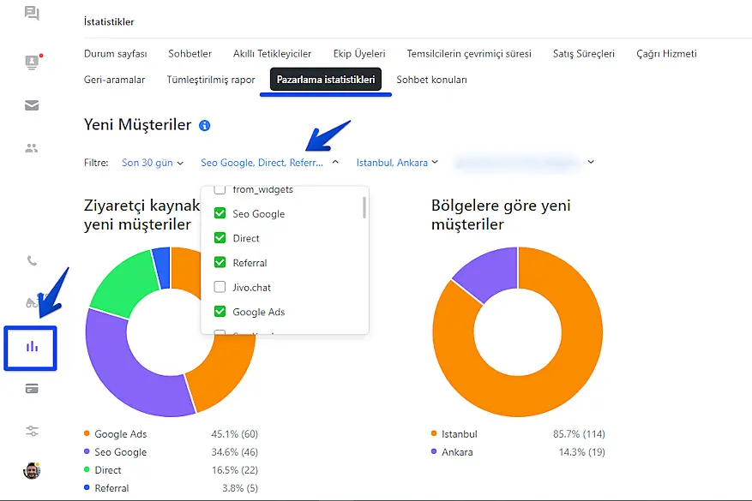Uncheck the Google Ads checkbox
This screenshot has height=501, width=752.
click(220, 313)
